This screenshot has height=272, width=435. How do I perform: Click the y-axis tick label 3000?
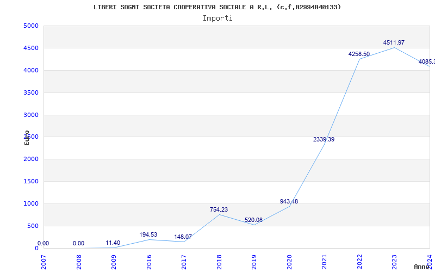tap(31, 115)
